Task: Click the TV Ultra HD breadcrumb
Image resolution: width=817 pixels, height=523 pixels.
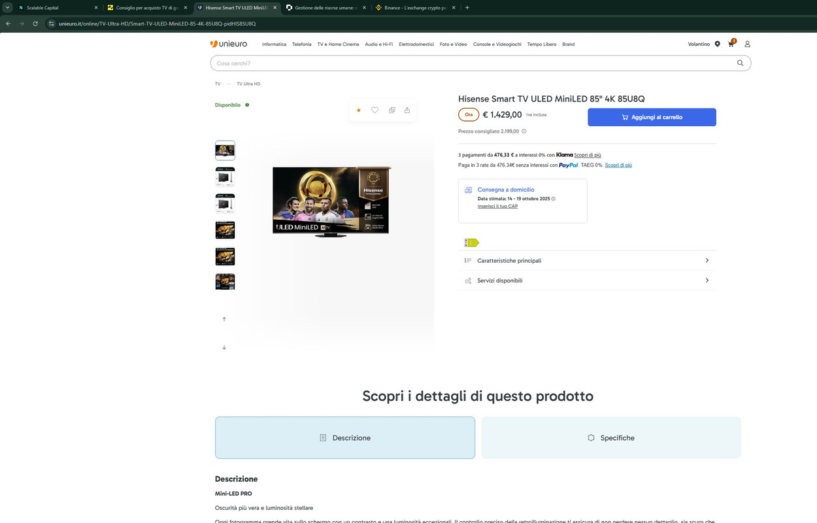Action: [x=248, y=84]
